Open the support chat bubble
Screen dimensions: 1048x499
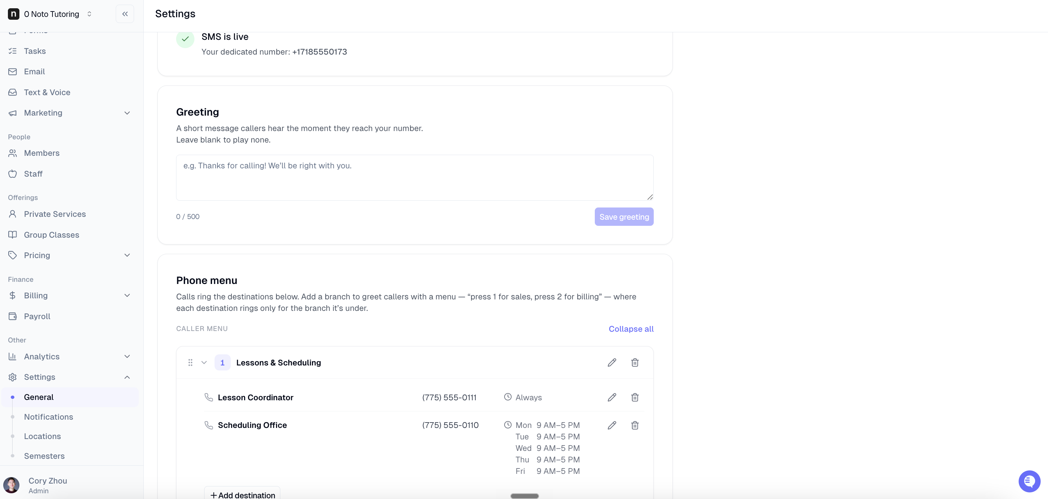[1029, 481]
